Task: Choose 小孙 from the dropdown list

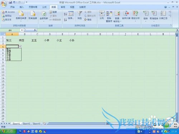Action: pos(14,60)
